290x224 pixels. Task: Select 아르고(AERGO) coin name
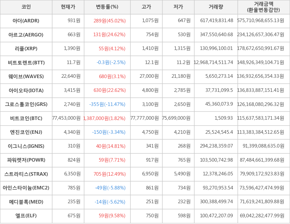point(26,35)
